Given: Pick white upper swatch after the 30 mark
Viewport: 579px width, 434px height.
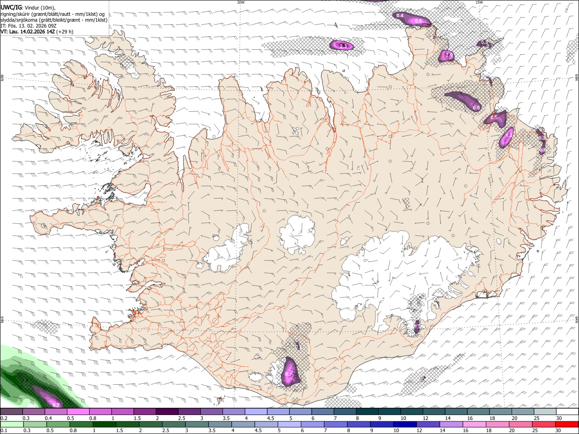Looking at the screenshot, I should pos(568,411).
